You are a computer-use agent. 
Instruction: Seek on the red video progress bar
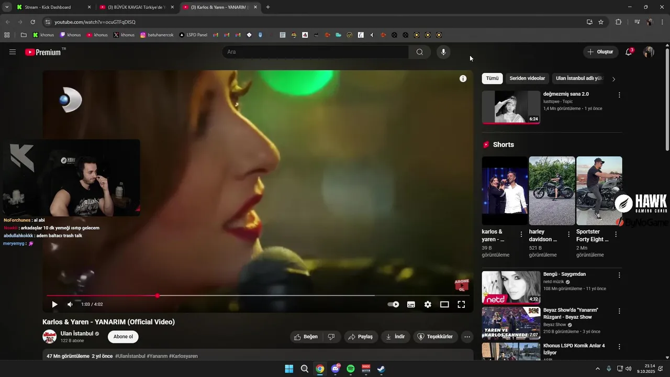(258, 296)
